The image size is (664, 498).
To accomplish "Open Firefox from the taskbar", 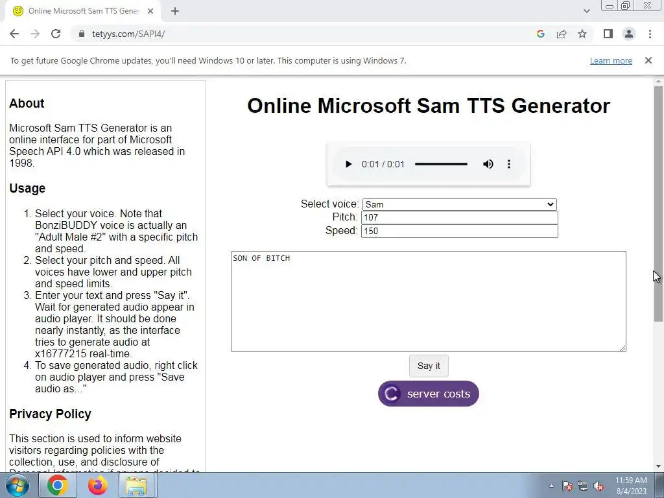I will click(97, 485).
